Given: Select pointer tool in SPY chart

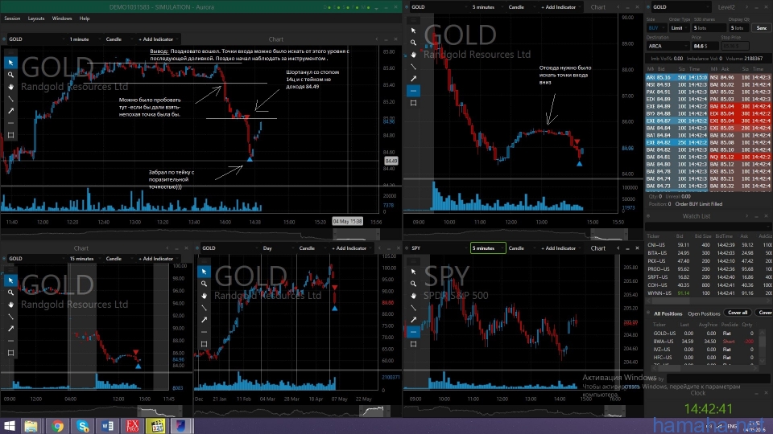Looking at the screenshot, I should pyautogui.click(x=414, y=272).
